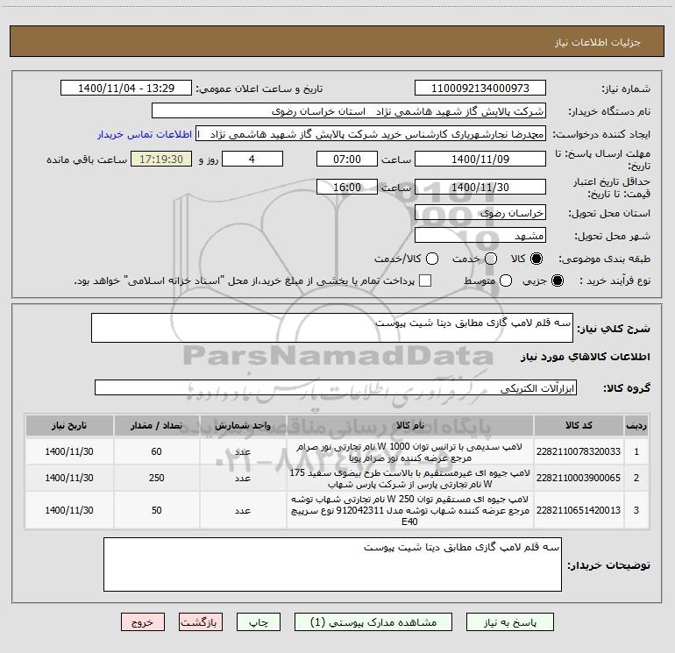Click the need date in row 2

[x=69, y=478]
